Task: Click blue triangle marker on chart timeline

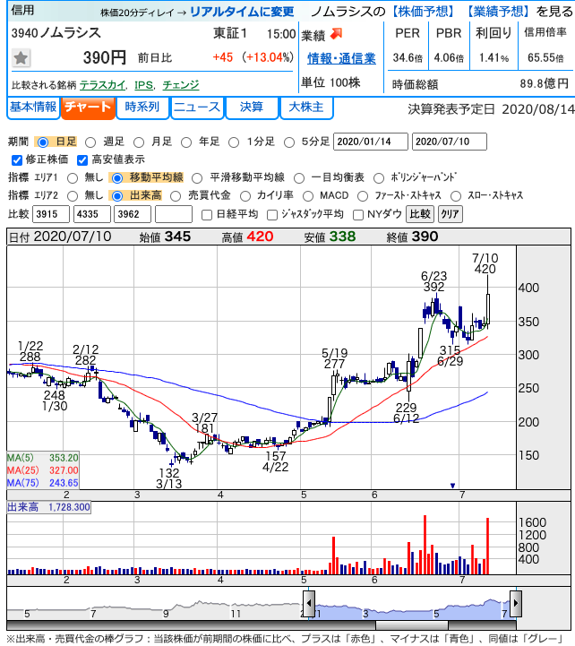Action: point(452,486)
